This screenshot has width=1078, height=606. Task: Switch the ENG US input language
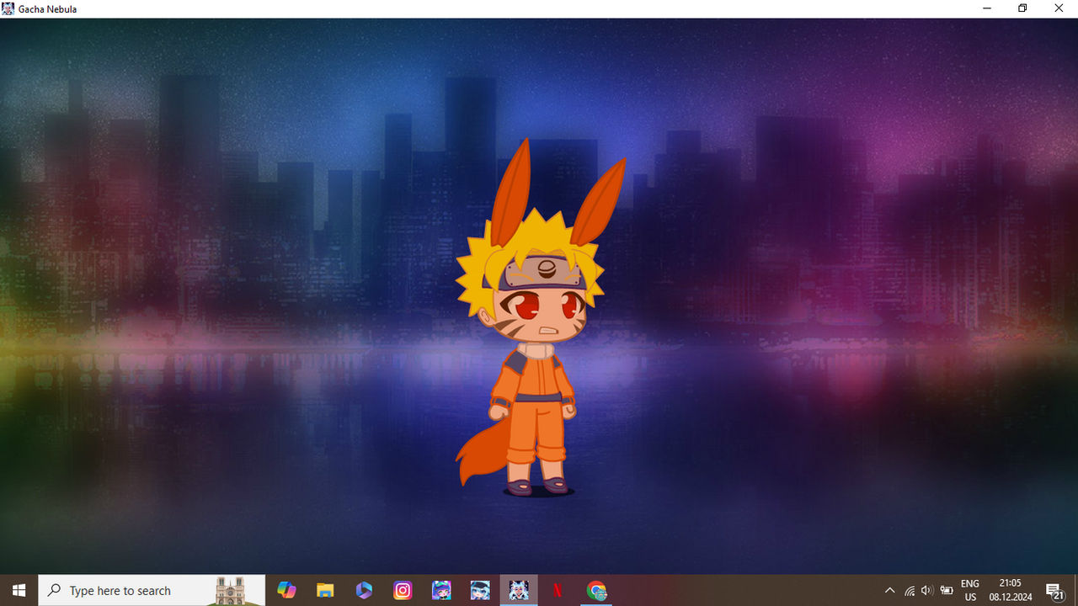pyautogui.click(x=970, y=591)
